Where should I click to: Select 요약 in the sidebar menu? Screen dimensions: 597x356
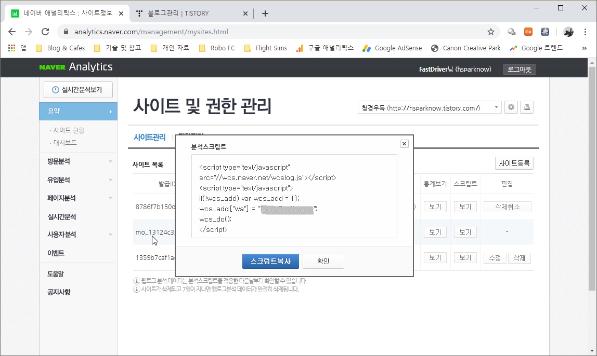coord(78,111)
